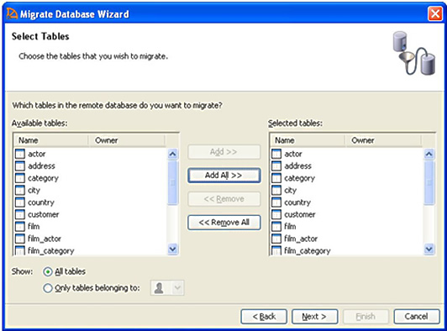Screen dimensions: 447x331
Task: Select 'address' text in Available tables
Action: (x=42, y=166)
